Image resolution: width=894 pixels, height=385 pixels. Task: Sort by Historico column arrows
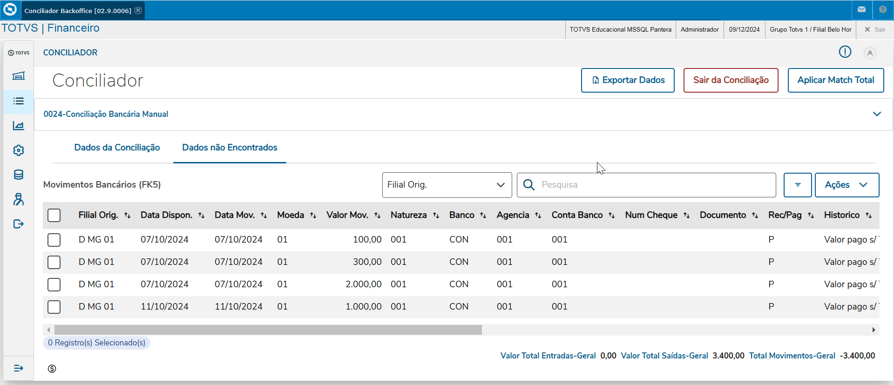click(868, 215)
